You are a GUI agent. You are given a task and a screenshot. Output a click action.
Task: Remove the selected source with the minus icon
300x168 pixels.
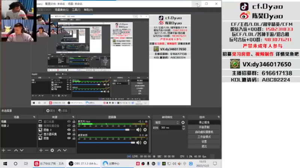pyautogui.click(x=46, y=150)
